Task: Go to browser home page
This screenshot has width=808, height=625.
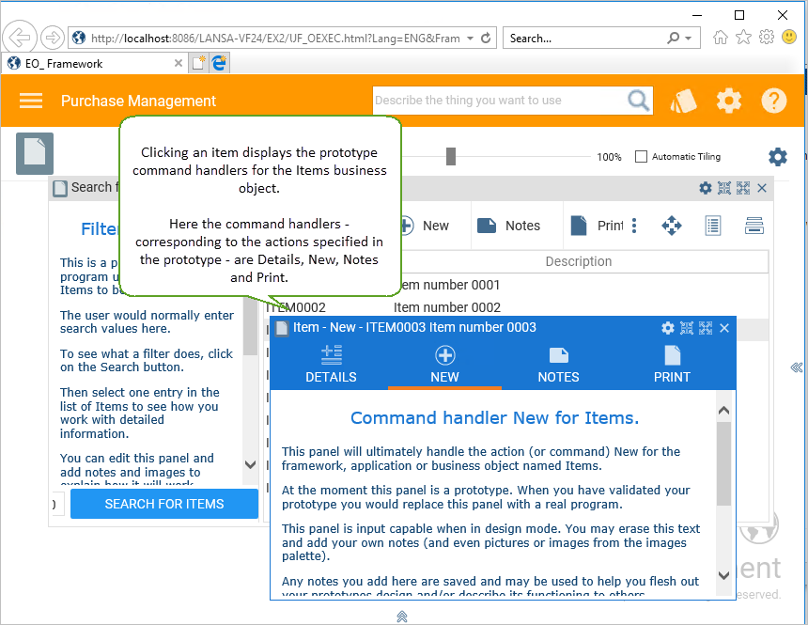Action: (721, 38)
